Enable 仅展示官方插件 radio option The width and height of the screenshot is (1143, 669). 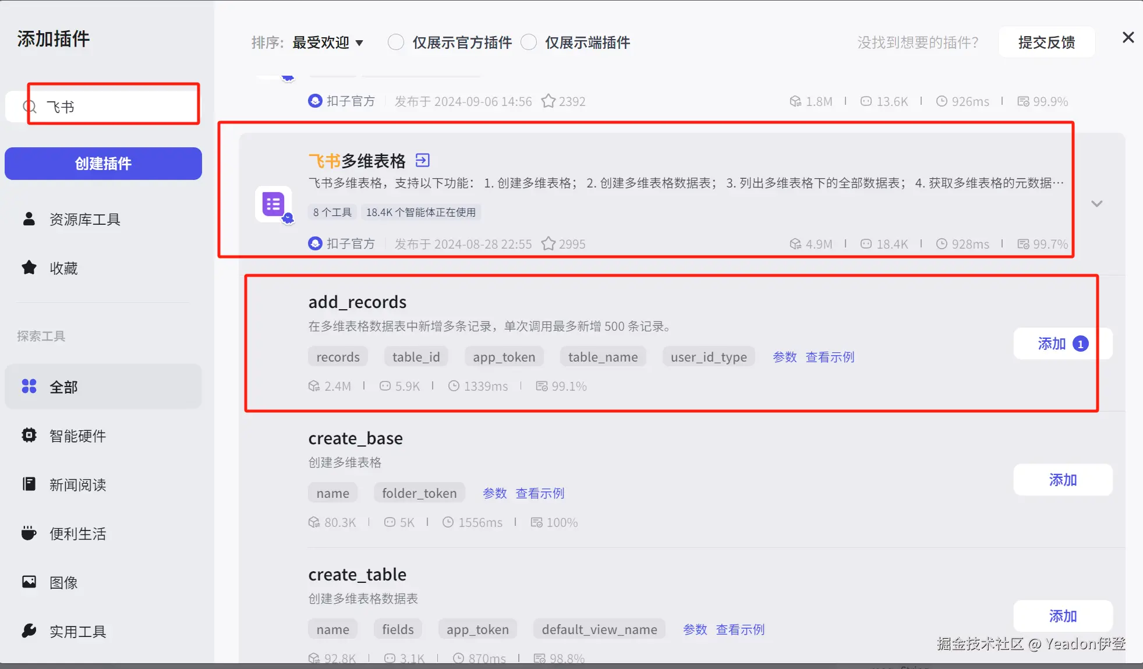pos(396,43)
